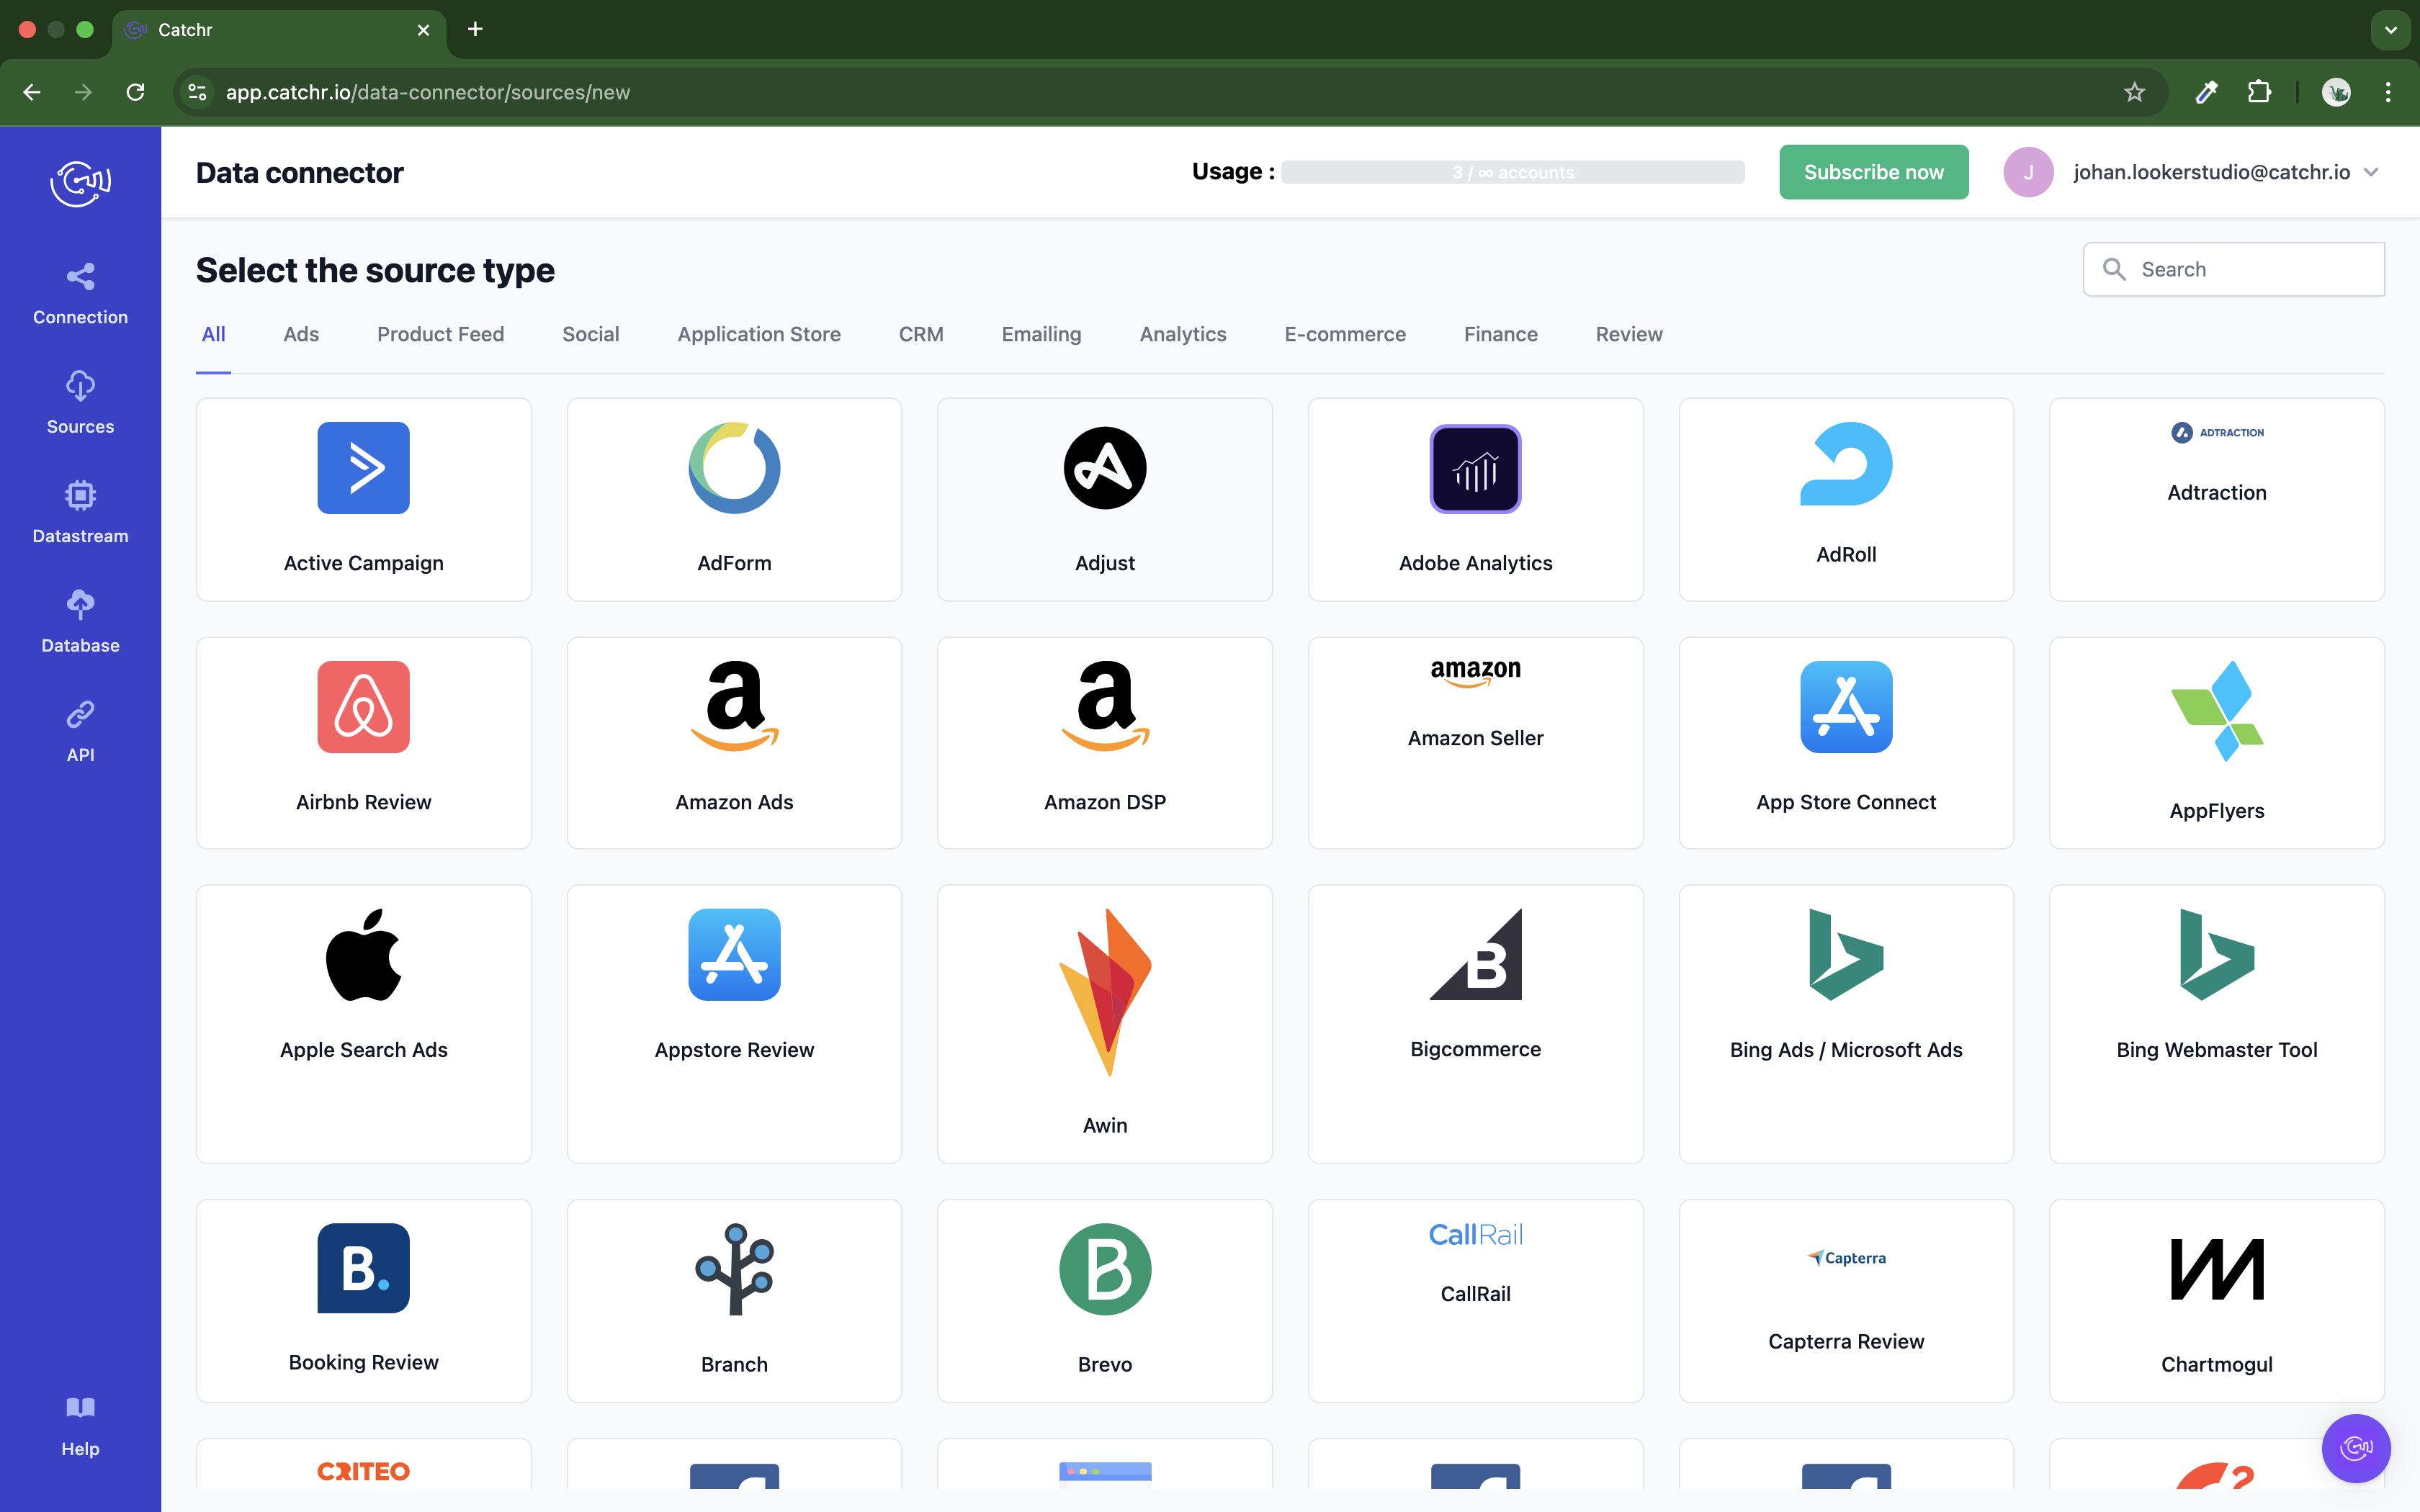
Task: Switch to the Ads tab
Action: (x=301, y=334)
